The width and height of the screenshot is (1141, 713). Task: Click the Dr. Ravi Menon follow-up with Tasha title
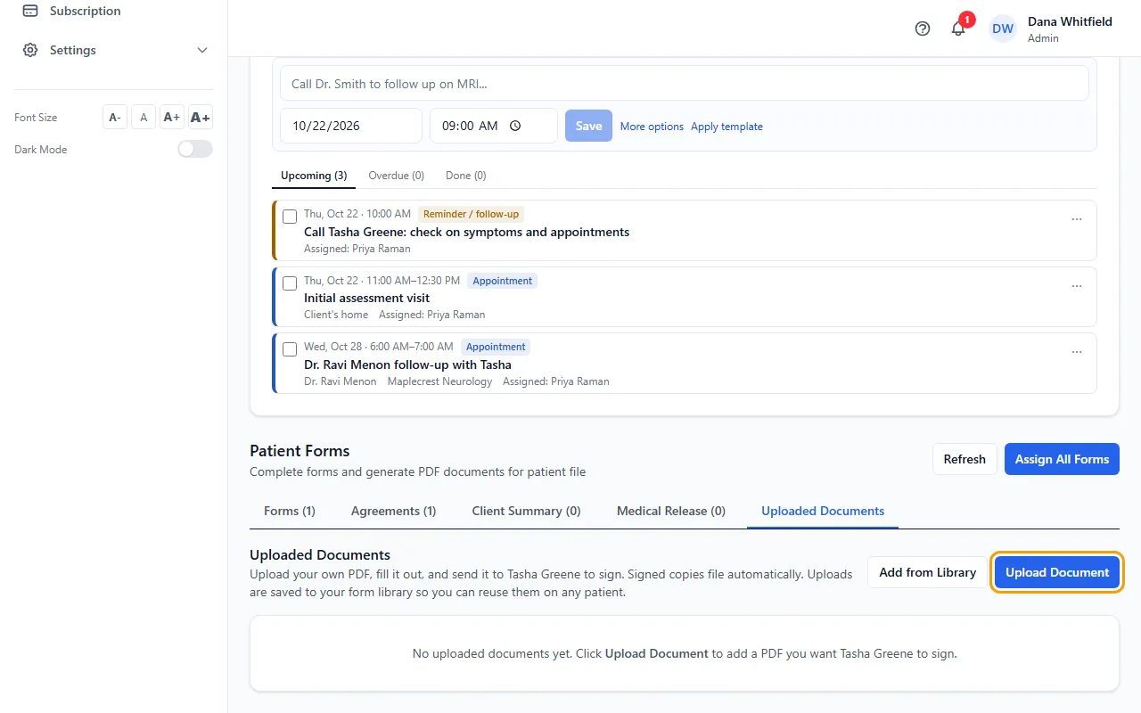click(x=407, y=365)
